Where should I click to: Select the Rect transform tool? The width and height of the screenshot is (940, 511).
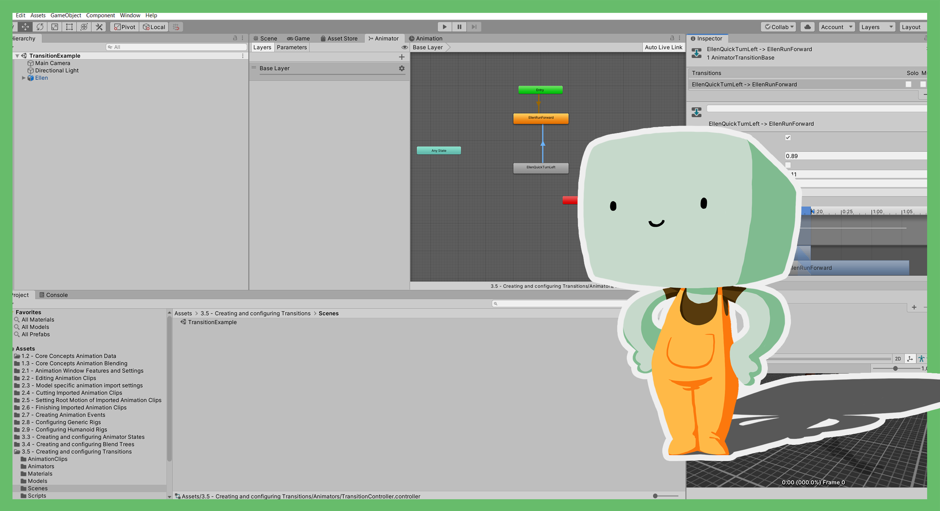(x=69, y=26)
